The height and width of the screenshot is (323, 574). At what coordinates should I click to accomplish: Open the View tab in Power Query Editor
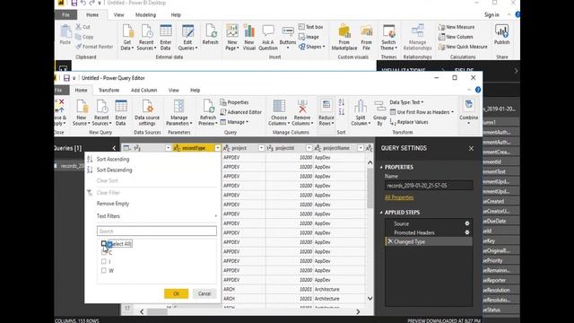pos(173,90)
